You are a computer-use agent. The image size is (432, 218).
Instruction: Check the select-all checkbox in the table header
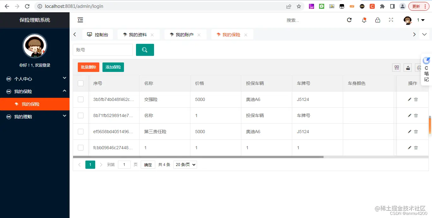coord(81,83)
